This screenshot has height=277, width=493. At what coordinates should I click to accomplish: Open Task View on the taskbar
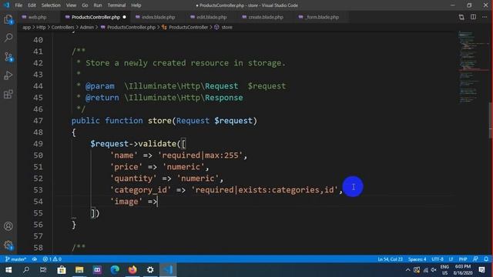[43, 270]
